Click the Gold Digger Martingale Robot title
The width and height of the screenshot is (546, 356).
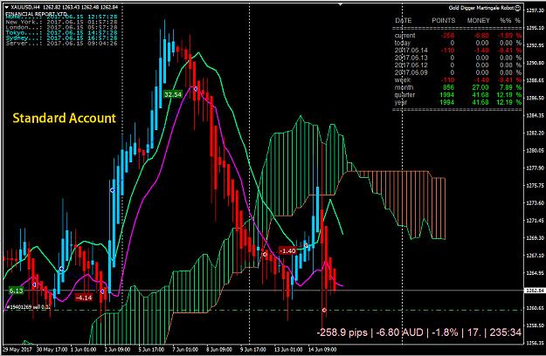point(481,8)
